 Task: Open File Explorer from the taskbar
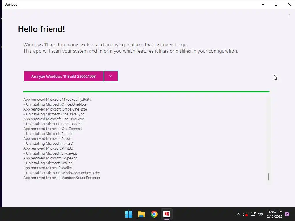(141, 214)
